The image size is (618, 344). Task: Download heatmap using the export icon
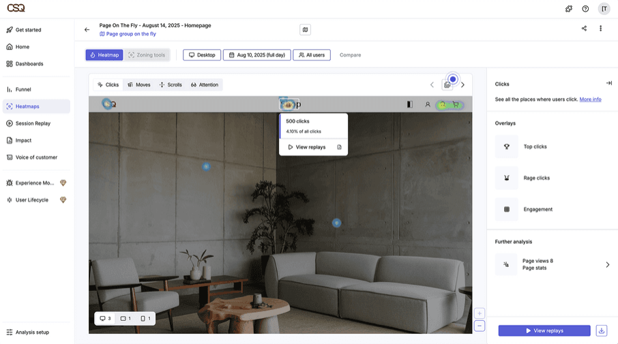[x=601, y=330]
